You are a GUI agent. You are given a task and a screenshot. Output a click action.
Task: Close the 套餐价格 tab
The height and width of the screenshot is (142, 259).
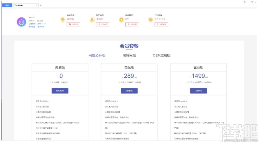point(37,5)
